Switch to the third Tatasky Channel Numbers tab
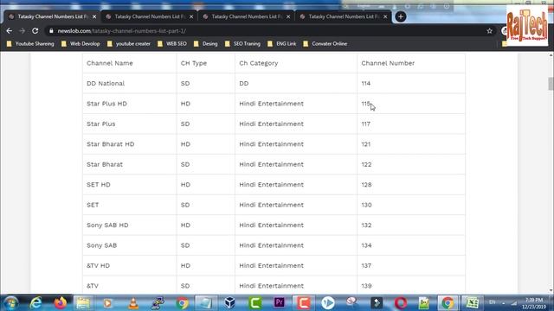The width and height of the screenshot is (554, 311). pos(247,16)
